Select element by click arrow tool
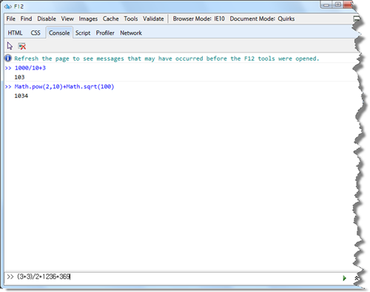The width and height of the screenshot is (370, 292). click(10, 46)
